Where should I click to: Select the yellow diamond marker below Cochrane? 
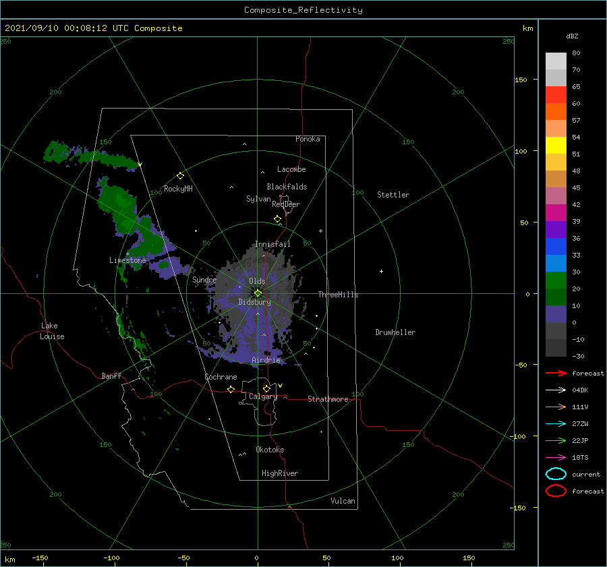pos(231,389)
